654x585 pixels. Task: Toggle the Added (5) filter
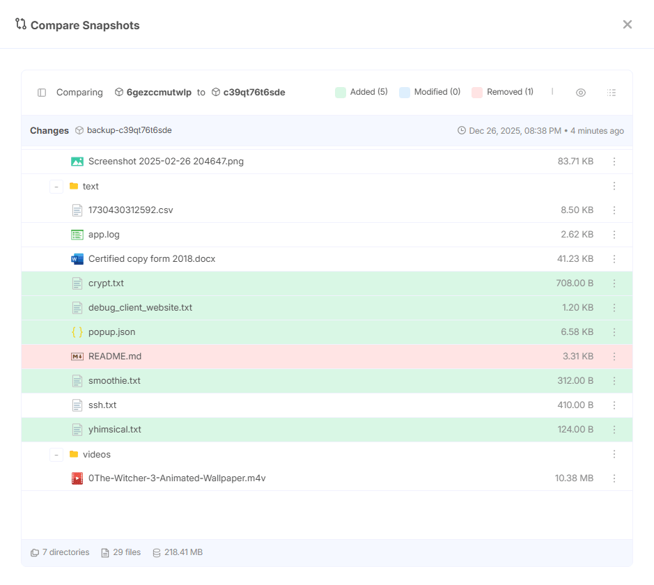click(x=361, y=92)
